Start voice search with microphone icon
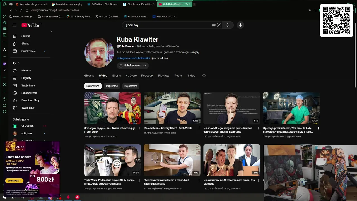 [x=240, y=25]
